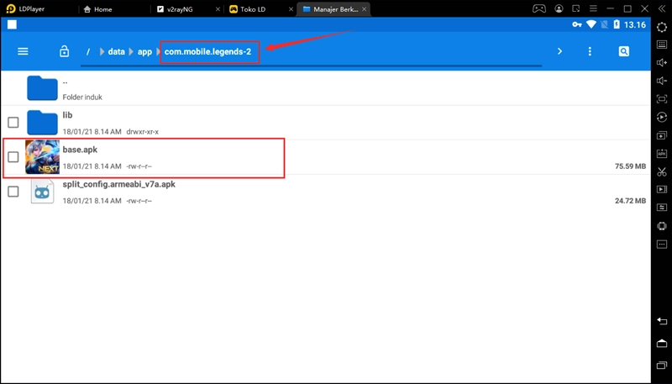Open the file search icon
Screen dimensions: 672x384
point(623,51)
